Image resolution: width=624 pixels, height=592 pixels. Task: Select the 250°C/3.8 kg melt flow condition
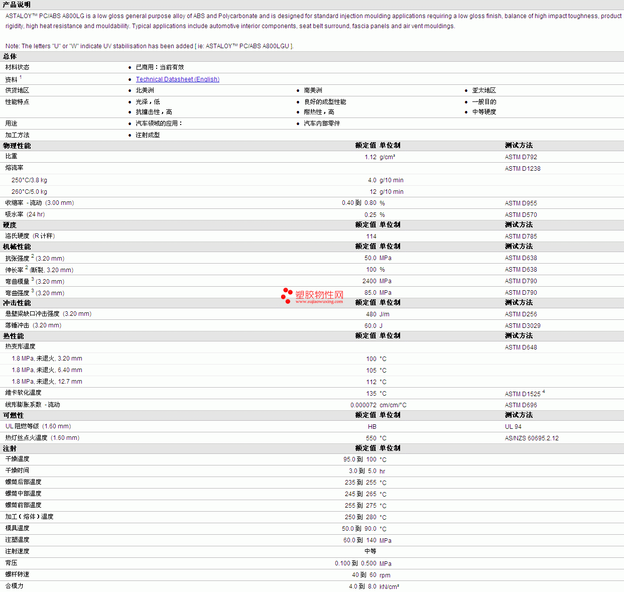pos(29,180)
